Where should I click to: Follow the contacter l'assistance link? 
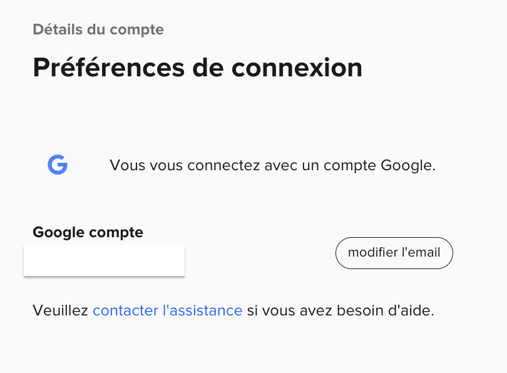168,310
